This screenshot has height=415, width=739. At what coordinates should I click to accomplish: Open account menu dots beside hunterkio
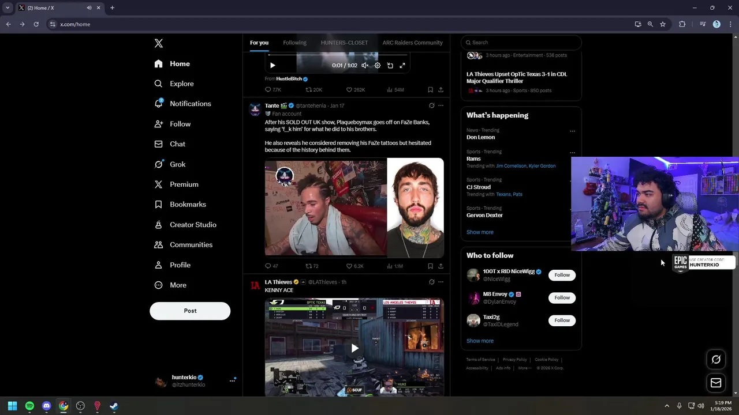[x=232, y=380]
